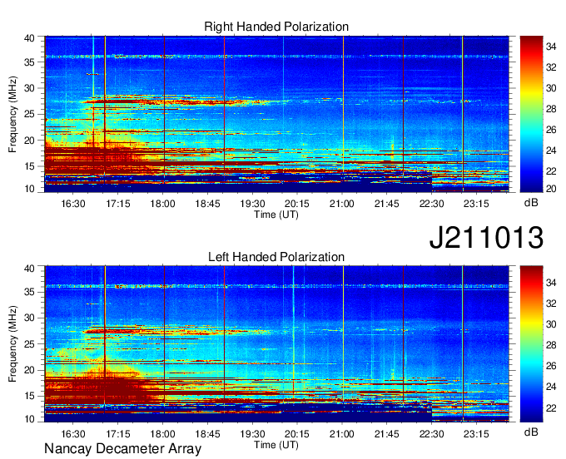Viewport: 566px width, 459px height.
Task: Click the "Left Handed Polarization" plot title
Action: [x=276, y=257]
